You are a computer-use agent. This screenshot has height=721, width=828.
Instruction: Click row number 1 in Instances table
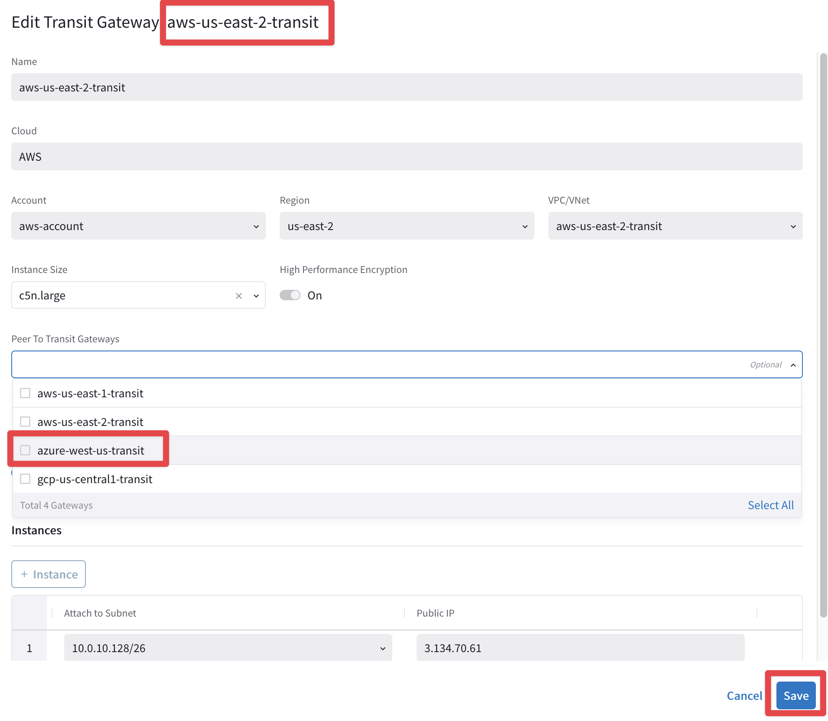tap(29, 648)
